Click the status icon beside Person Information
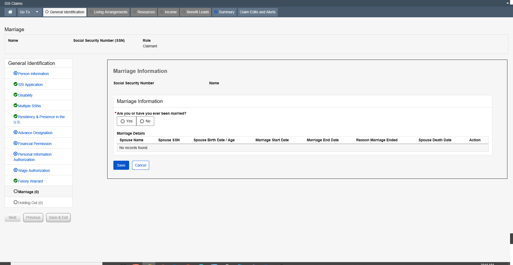 15,73
